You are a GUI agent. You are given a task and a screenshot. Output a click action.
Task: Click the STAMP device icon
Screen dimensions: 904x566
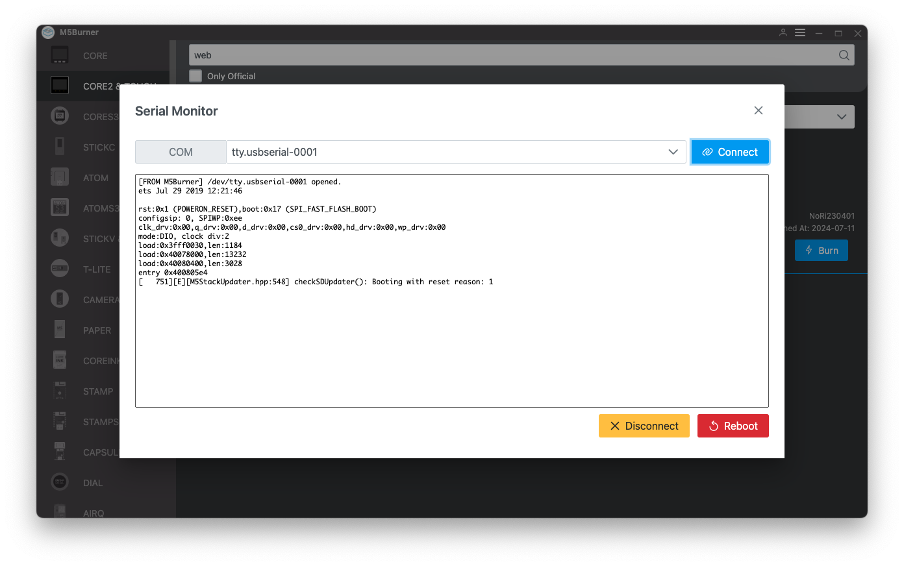(60, 391)
